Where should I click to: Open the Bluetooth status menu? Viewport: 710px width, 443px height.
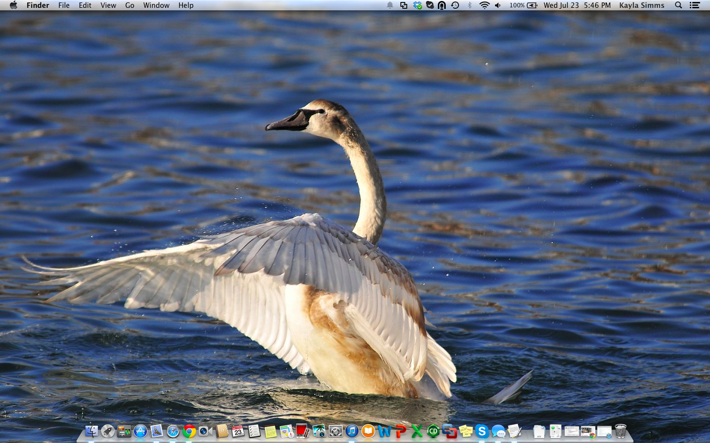[469, 5]
